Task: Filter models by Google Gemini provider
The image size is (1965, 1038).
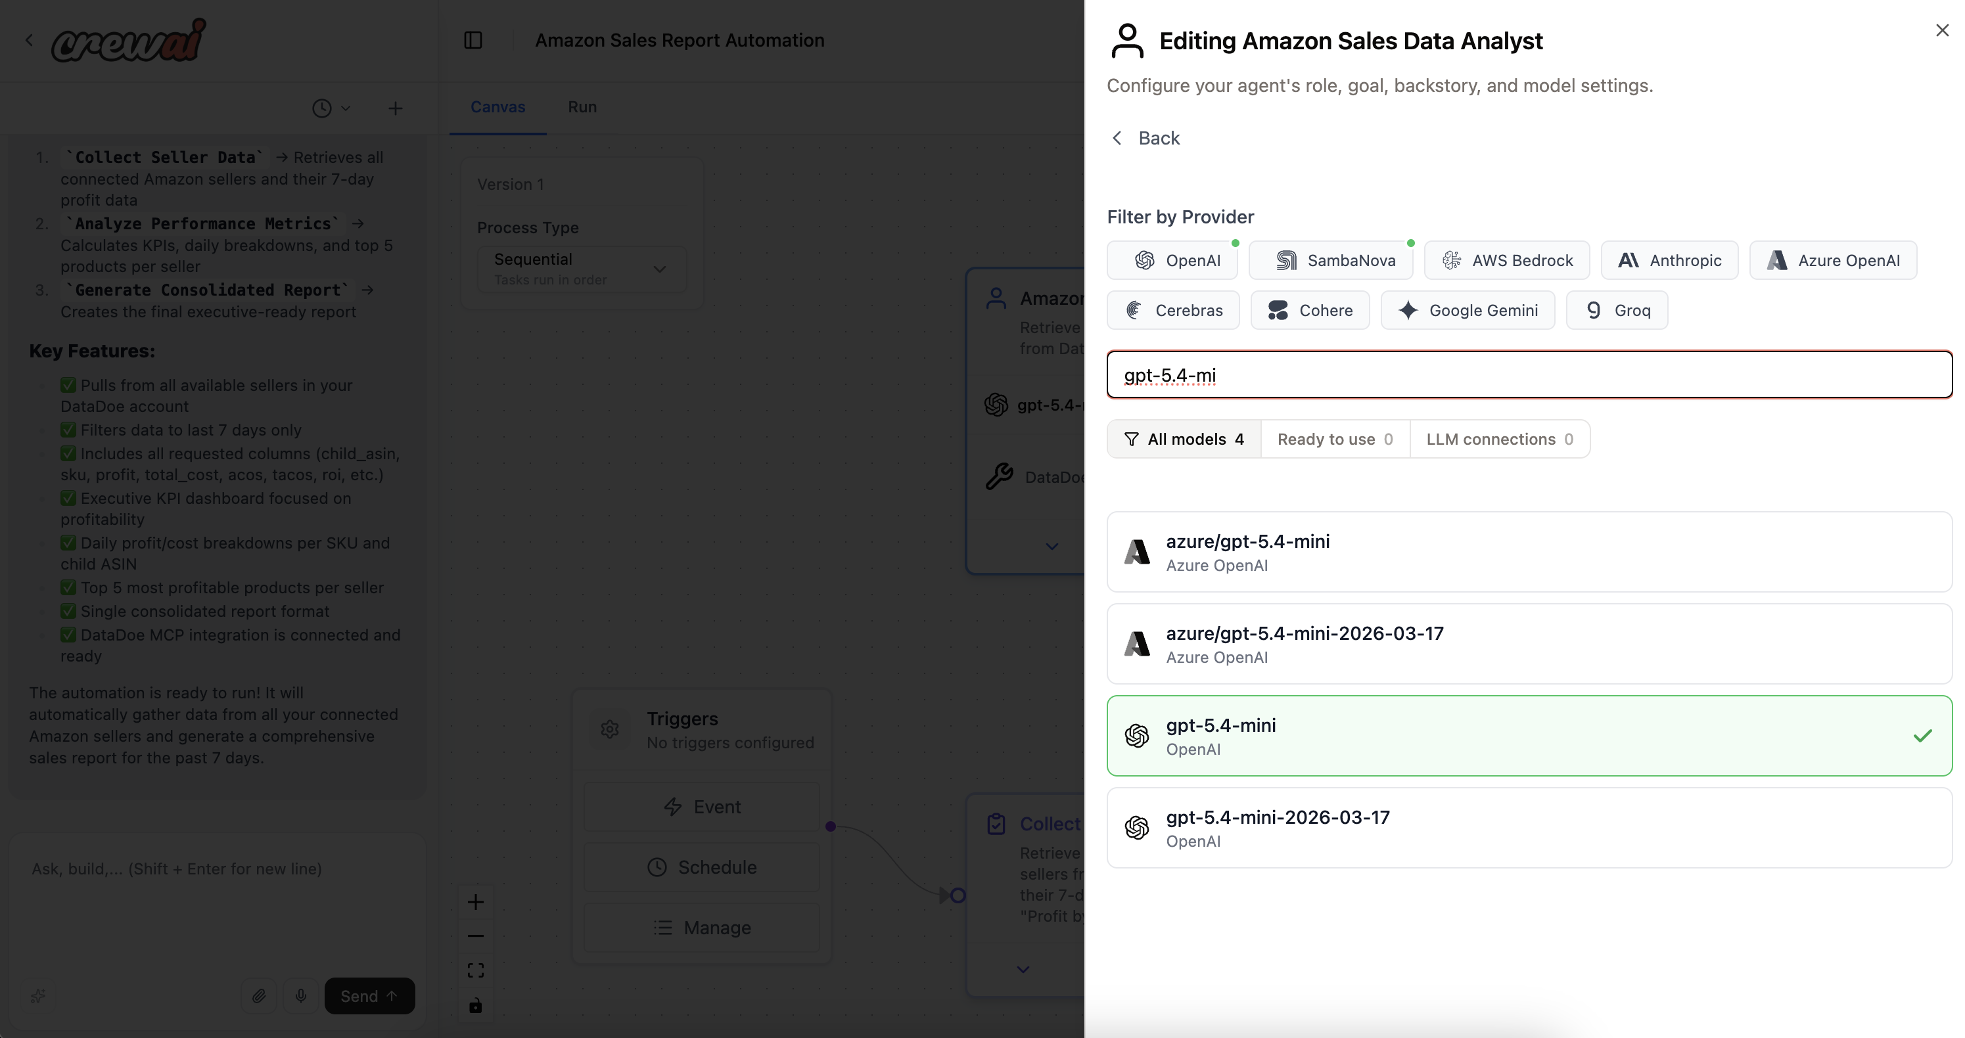Action: click(x=1468, y=310)
